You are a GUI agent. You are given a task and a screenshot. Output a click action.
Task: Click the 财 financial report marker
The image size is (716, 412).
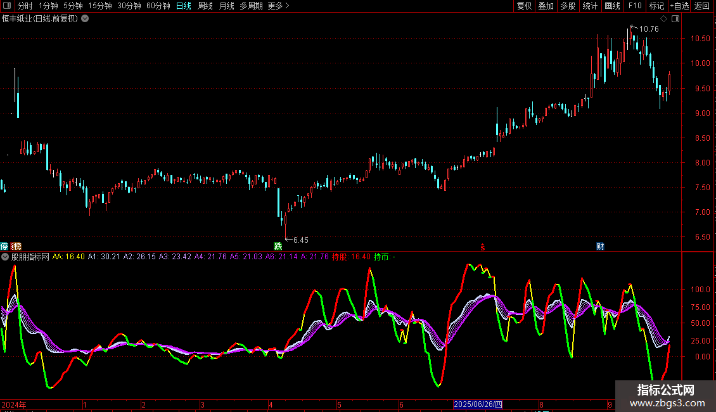point(600,247)
